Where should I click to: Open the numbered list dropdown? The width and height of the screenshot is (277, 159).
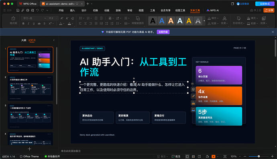click(x=91, y=18)
